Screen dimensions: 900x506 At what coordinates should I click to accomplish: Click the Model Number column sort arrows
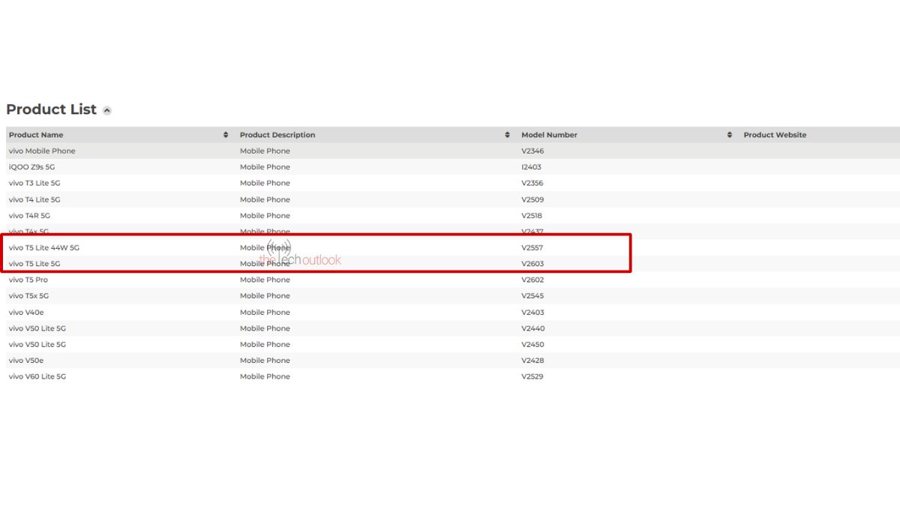730,135
